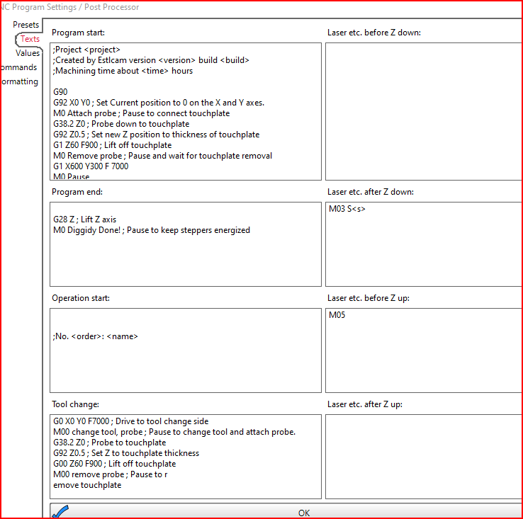This screenshot has height=519, width=523.
Task: Switch to the Values tab
Action: [x=28, y=53]
